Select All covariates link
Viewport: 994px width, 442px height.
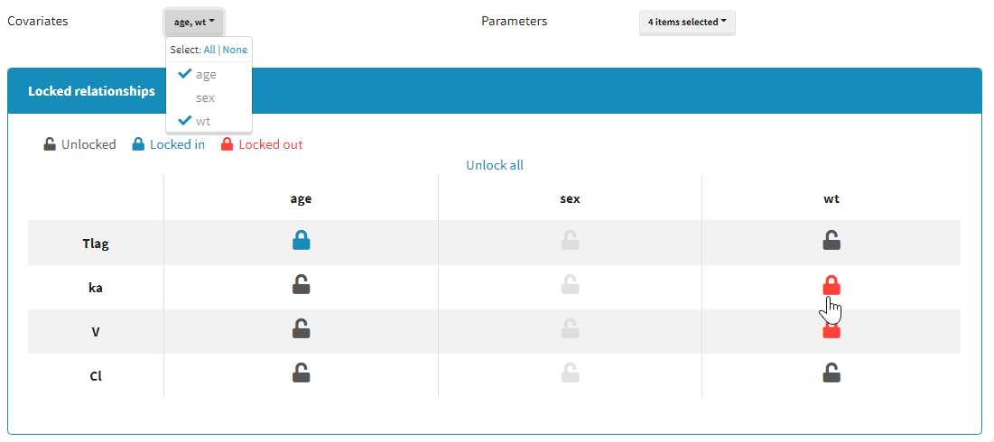[209, 51]
